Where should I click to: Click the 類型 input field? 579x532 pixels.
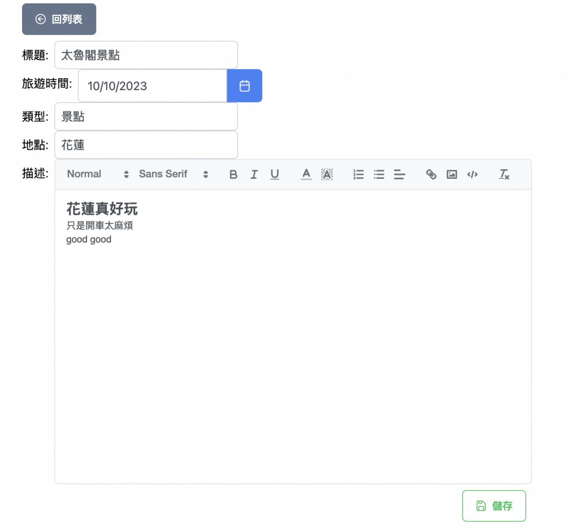tap(146, 117)
